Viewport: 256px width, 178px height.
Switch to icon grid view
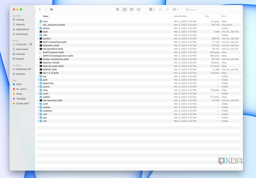117,10
